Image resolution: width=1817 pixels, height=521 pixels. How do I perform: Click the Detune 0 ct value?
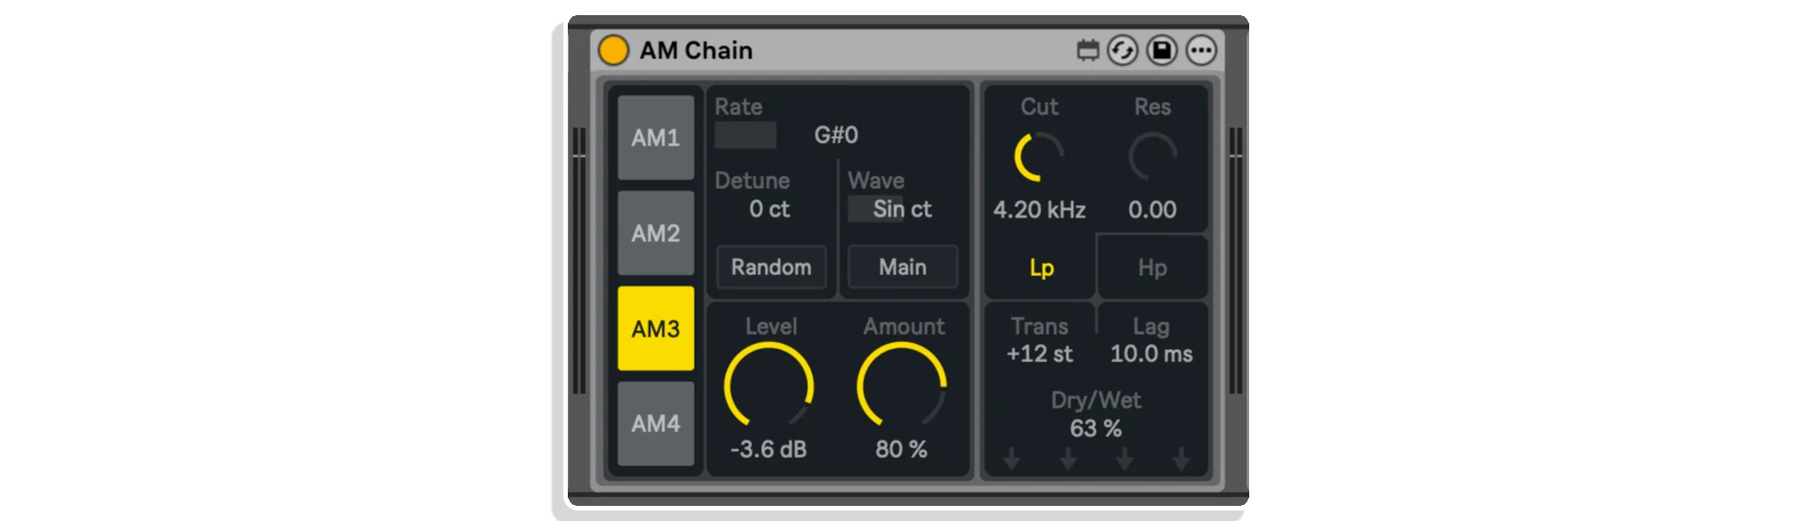(769, 209)
